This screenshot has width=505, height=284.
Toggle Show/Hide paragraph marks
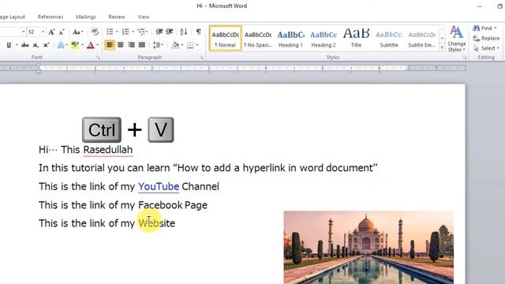(199, 32)
